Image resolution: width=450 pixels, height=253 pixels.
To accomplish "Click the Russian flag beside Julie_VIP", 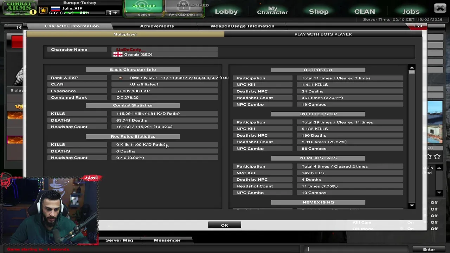I will coord(55,8).
